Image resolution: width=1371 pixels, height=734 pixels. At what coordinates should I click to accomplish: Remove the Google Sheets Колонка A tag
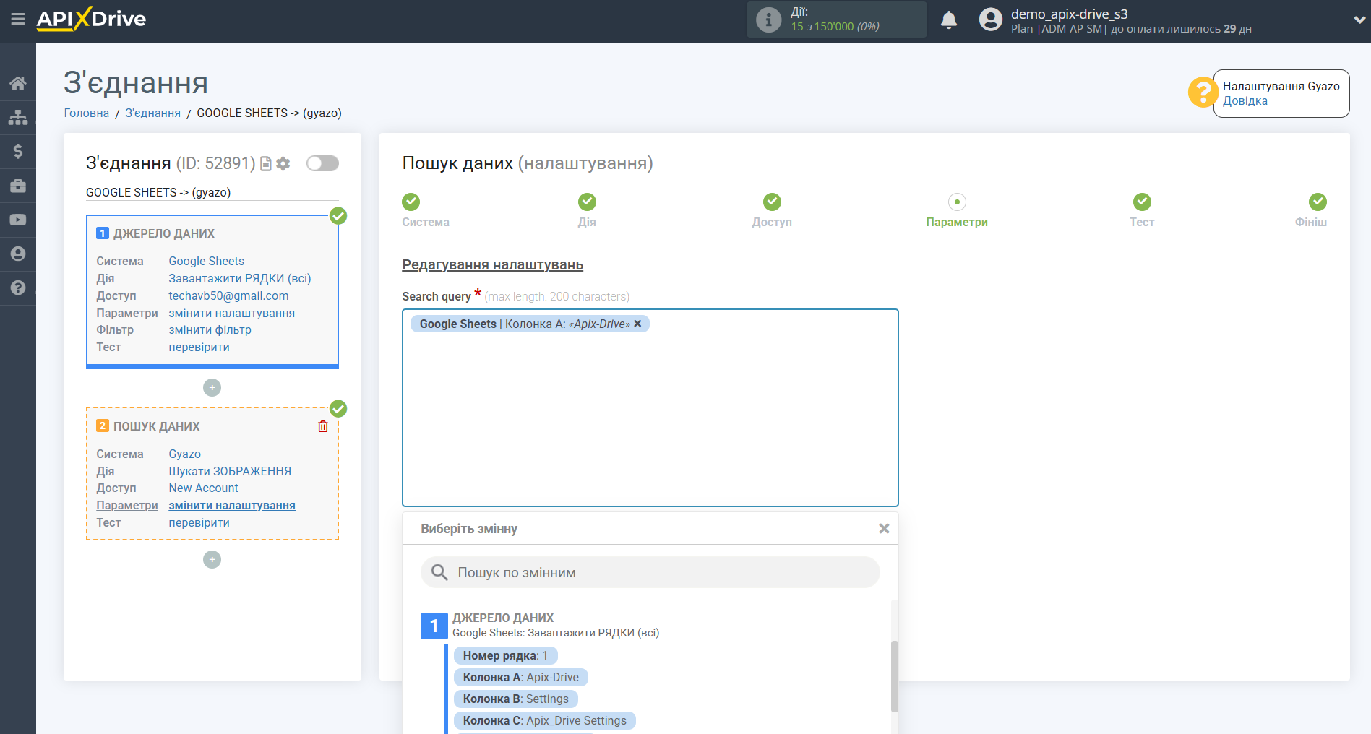click(x=637, y=324)
